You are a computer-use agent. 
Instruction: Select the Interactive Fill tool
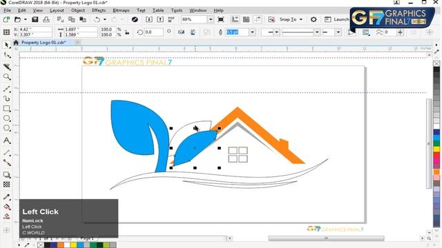click(x=7, y=207)
